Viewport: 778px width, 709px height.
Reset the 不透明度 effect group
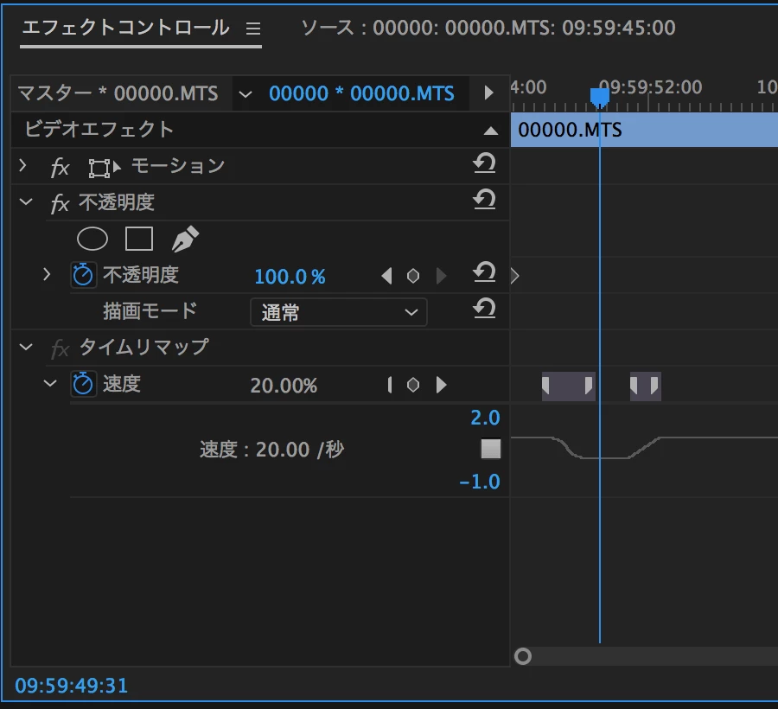click(x=484, y=200)
